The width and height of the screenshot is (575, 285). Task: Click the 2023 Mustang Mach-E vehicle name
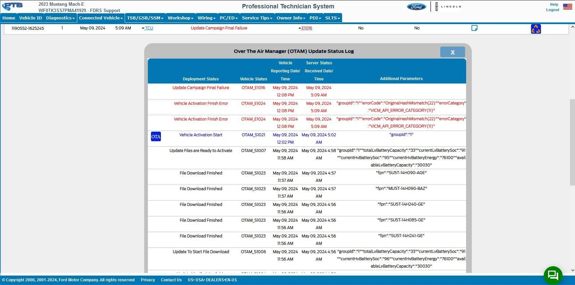(x=61, y=4)
